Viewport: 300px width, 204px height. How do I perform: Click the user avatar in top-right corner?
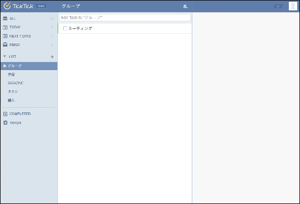pyautogui.click(x=293, y=6)
